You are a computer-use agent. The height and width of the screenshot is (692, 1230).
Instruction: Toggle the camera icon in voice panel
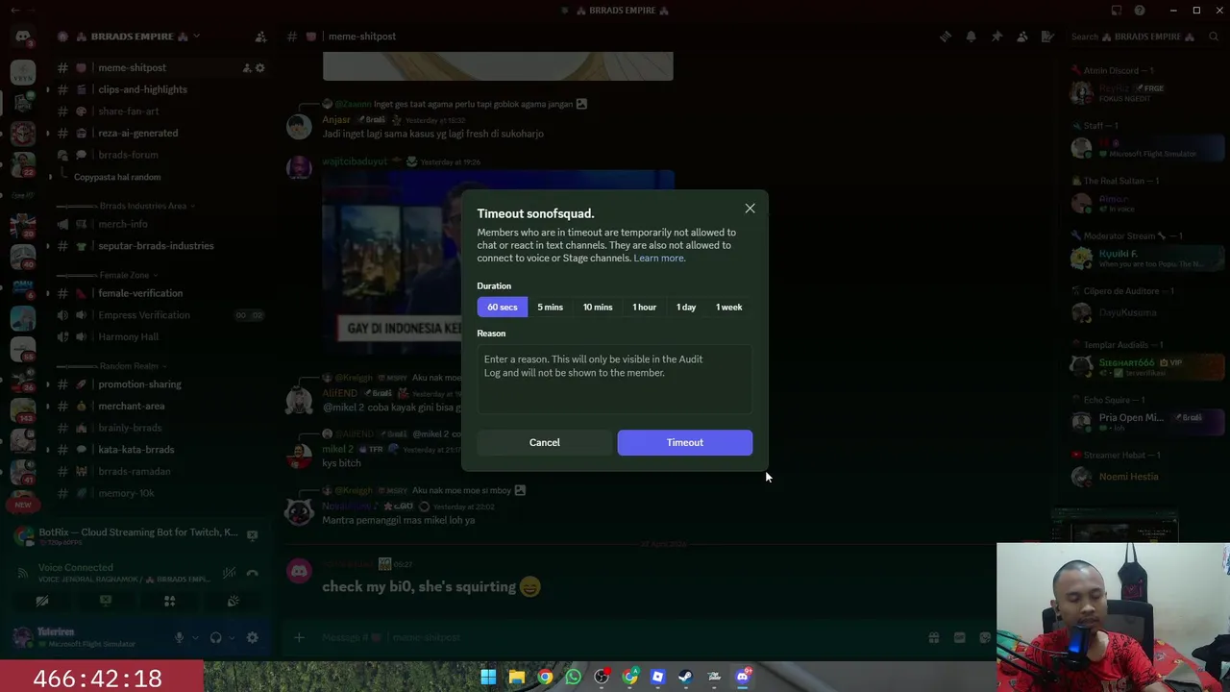point(42,601)
